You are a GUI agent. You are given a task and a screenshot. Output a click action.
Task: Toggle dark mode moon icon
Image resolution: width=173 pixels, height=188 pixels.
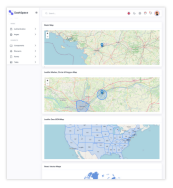(x=134, y=13)
